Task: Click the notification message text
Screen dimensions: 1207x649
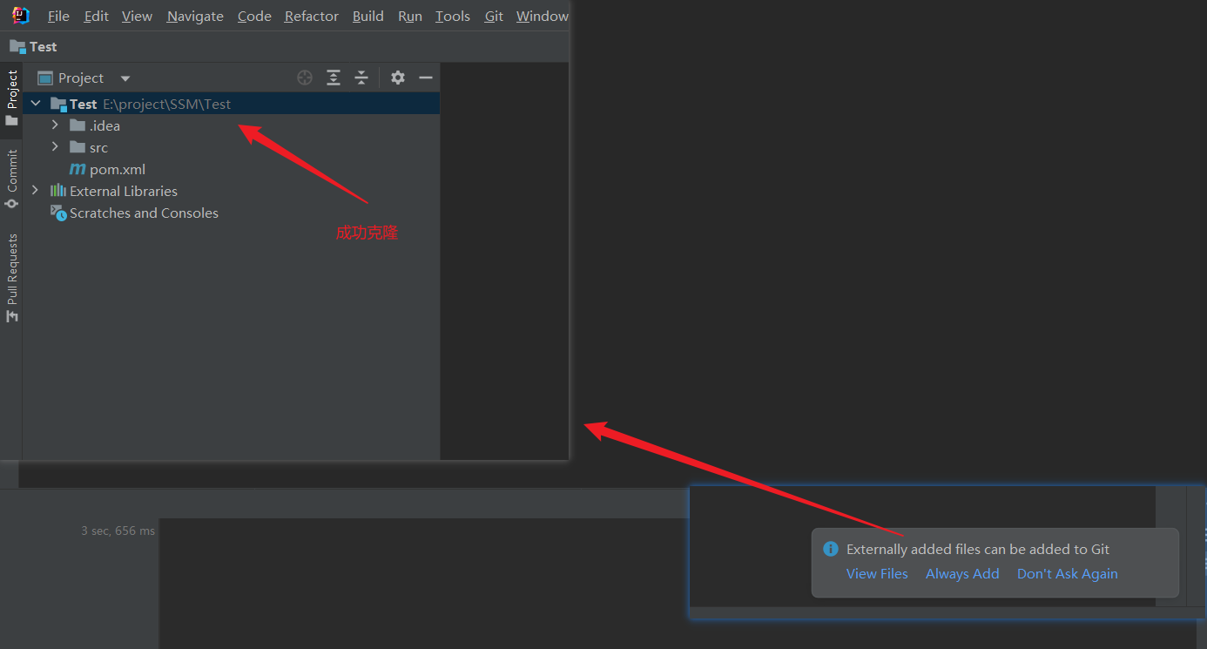Action: pos(978,550)
